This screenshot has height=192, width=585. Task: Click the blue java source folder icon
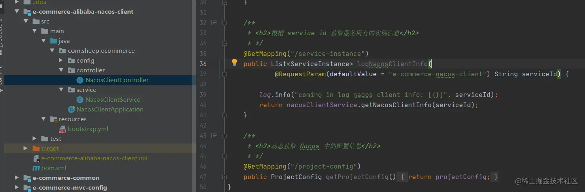[x=54, y=41]
